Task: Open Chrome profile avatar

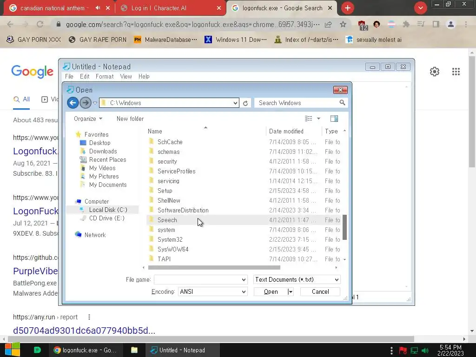Action: pos(451,24)
